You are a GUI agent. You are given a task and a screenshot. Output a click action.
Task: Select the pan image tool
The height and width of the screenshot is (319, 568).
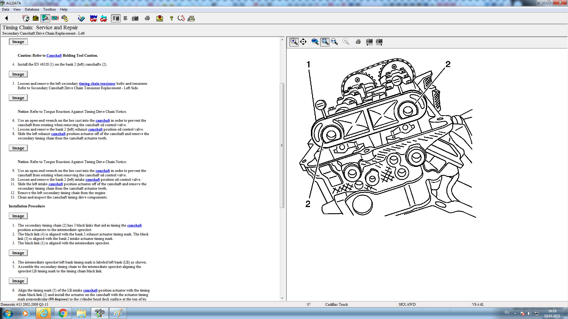pyautogui.click(x=303, y=42)
